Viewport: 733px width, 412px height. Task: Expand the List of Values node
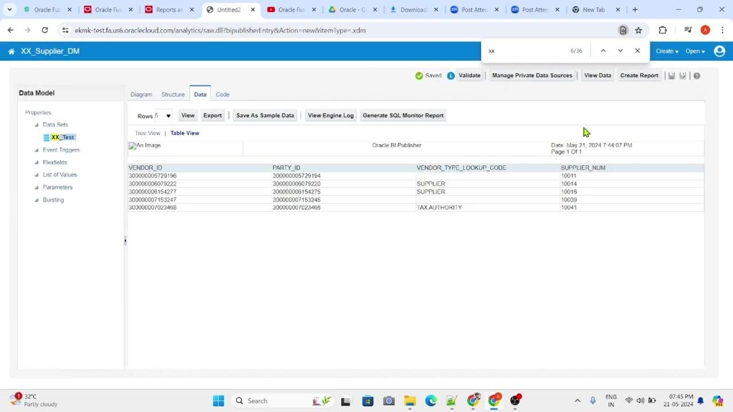click(37, 175)
